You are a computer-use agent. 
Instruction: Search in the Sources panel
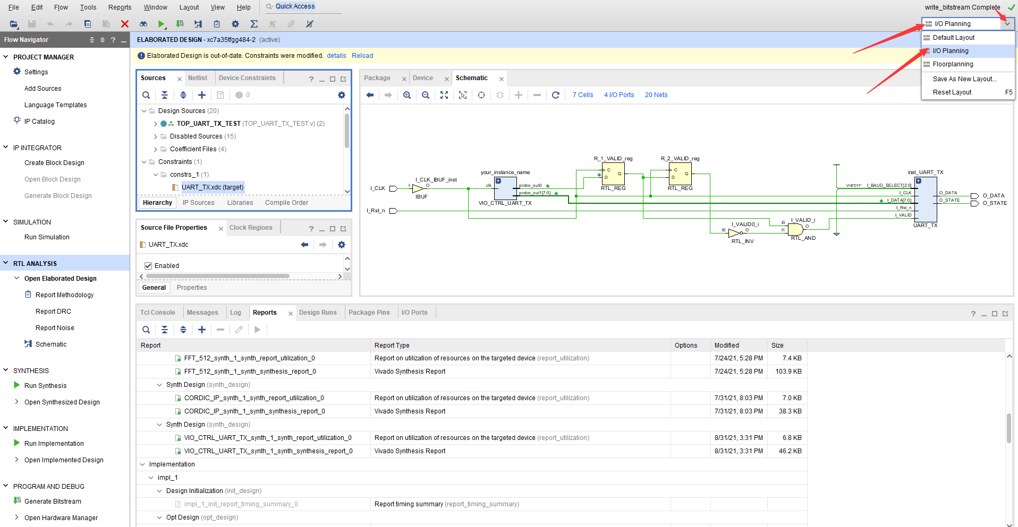[x=146, y=95]
